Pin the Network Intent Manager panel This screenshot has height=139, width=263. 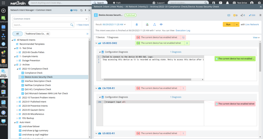(x=85, y=10)
